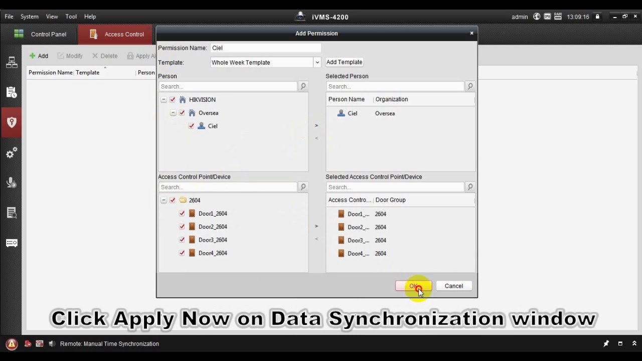Viewport: 642px width, 361px height.
Task: Uncheck the HIKVISION checkbox
Action: 173,100
